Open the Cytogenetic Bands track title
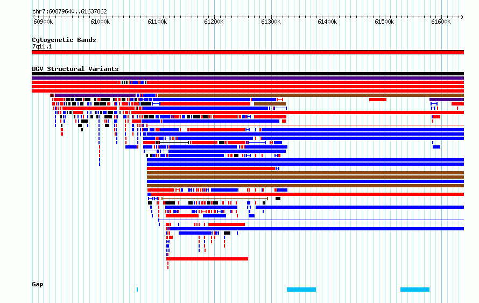The height and width of the screenshot is (303, 479). 64,40
